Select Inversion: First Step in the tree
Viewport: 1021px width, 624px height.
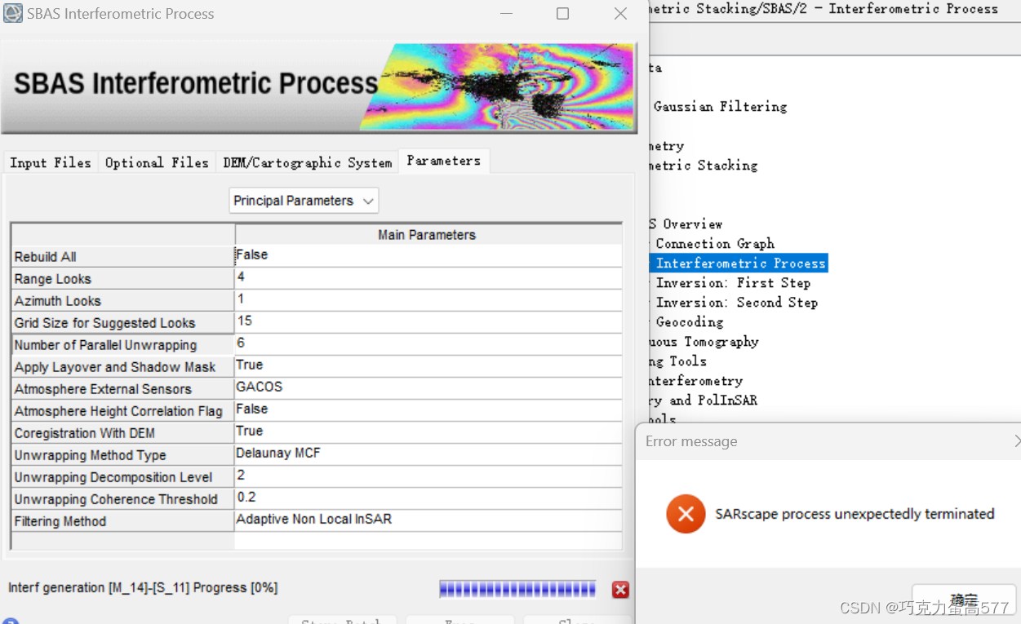point(733,282)
